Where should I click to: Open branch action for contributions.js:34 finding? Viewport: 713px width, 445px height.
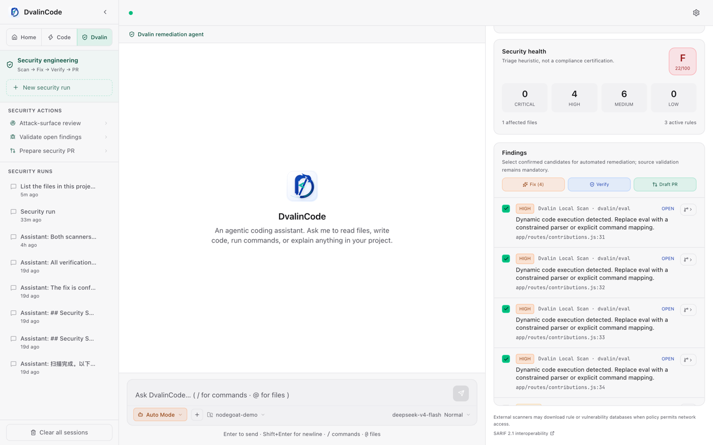point(688,360)
